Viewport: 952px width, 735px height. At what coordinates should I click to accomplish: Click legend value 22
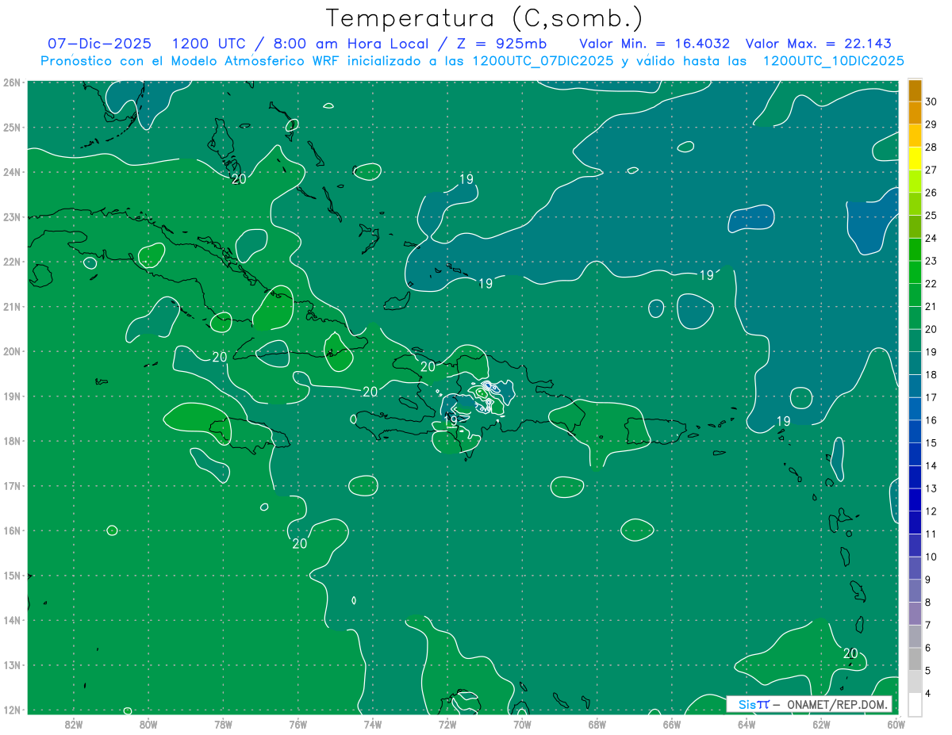click(x=931, y=284)
